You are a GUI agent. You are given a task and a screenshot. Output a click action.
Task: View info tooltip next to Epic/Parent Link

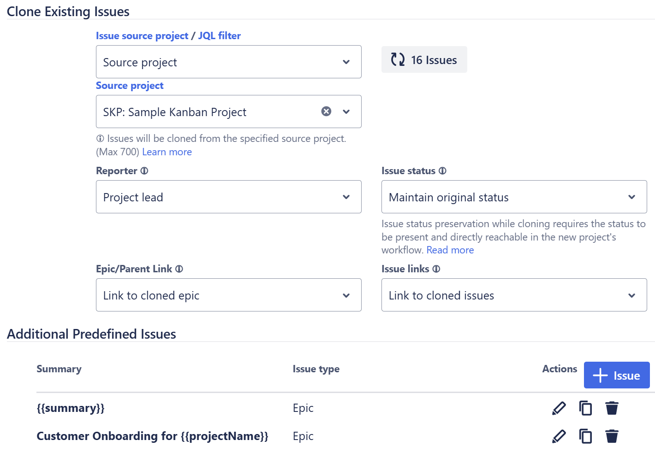coord(179,269)
